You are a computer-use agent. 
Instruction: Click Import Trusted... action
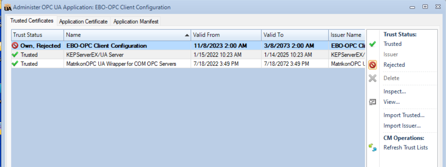pyautogui.click(x=404, y=115)
